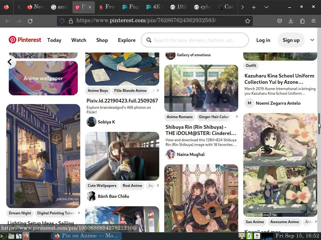
Task: Select the Outfit tag
Action: point(251,66)
